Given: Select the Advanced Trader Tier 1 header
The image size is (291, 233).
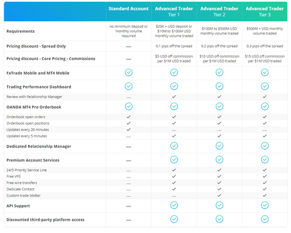Looking at the screenshot, I should click(174, 12).
